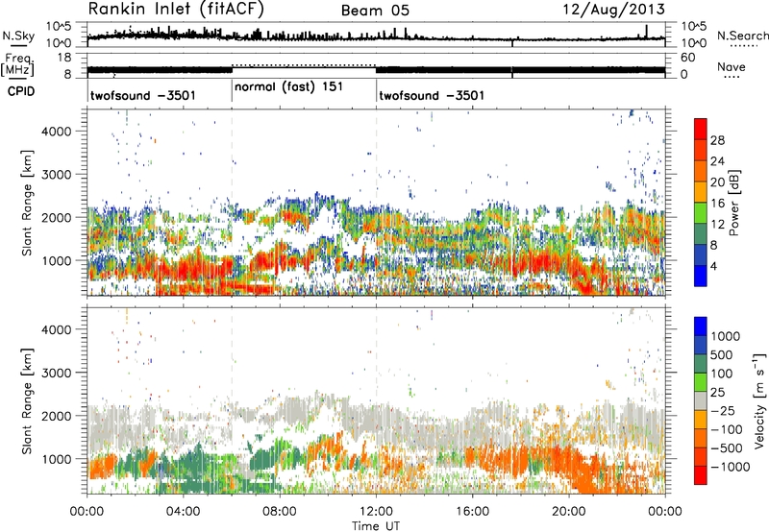Click the '12:00' time axis tick
Screen dimensions: 769x532
click(376, 512)
